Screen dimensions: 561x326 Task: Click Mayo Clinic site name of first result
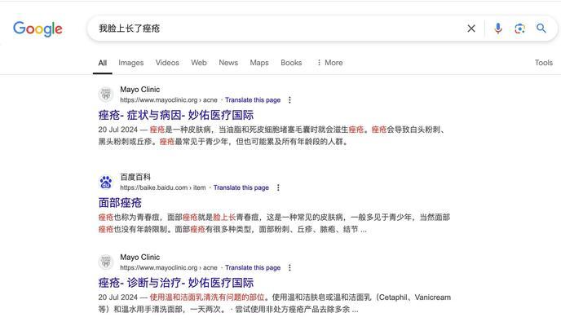tap(140, 90)
